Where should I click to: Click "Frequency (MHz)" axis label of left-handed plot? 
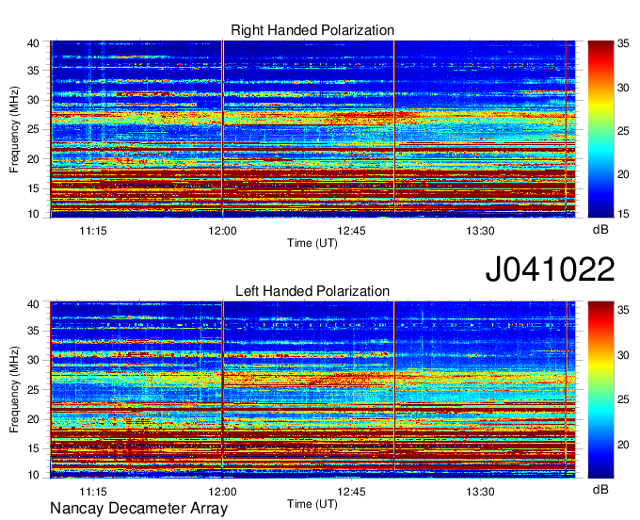(14, 389)
